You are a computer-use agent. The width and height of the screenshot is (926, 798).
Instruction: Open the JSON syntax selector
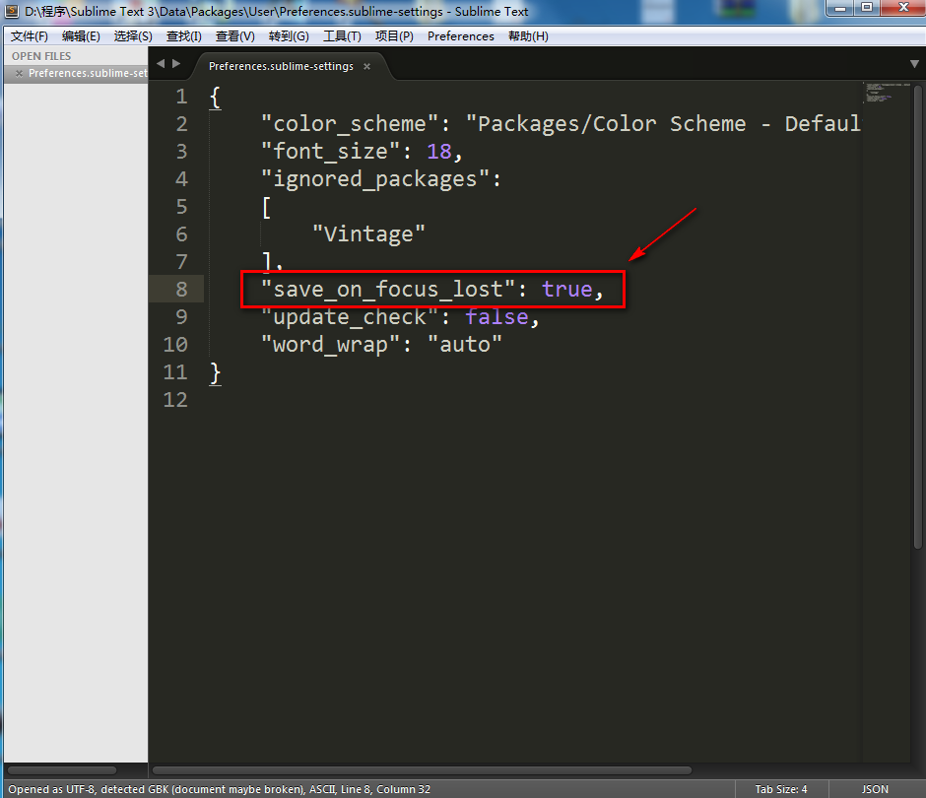875,789
